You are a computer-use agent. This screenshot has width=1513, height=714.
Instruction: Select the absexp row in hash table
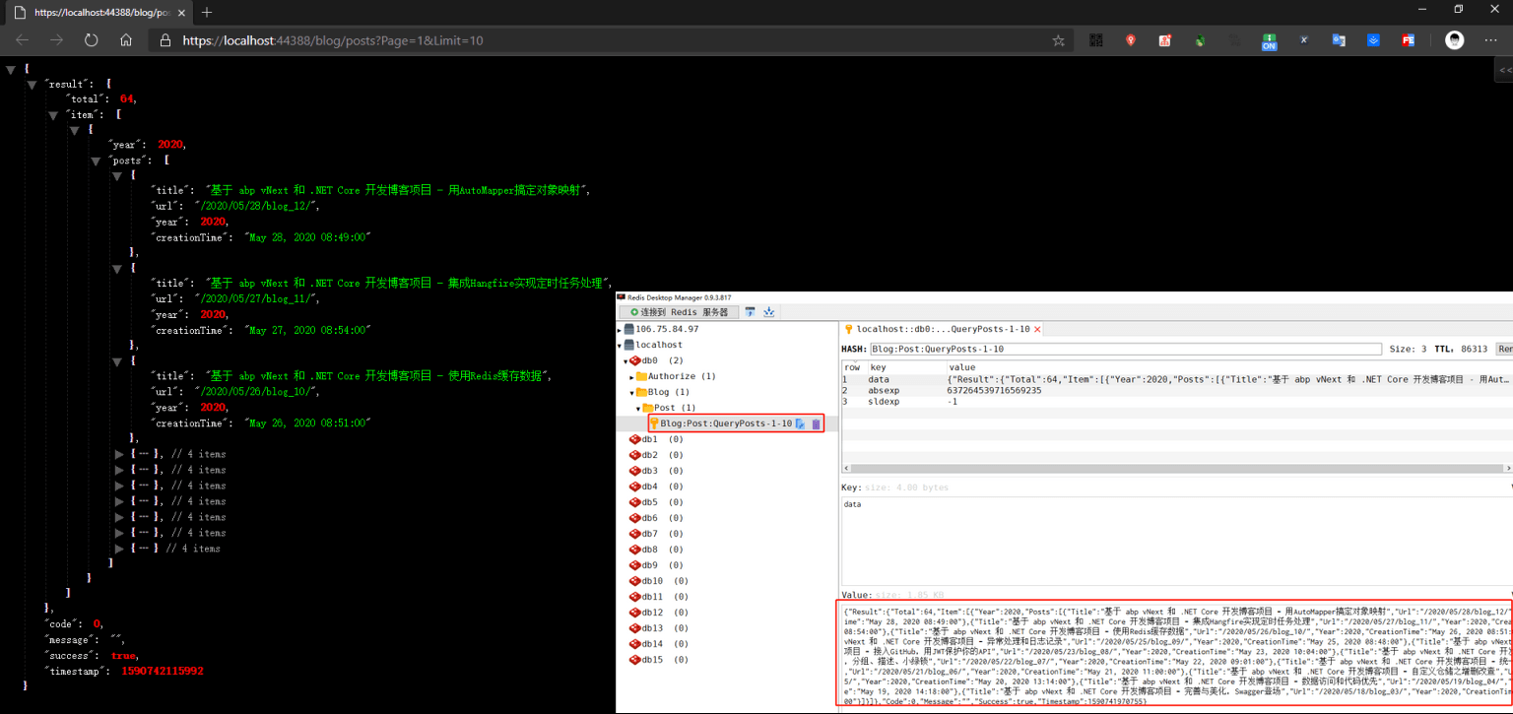(885, 390)
